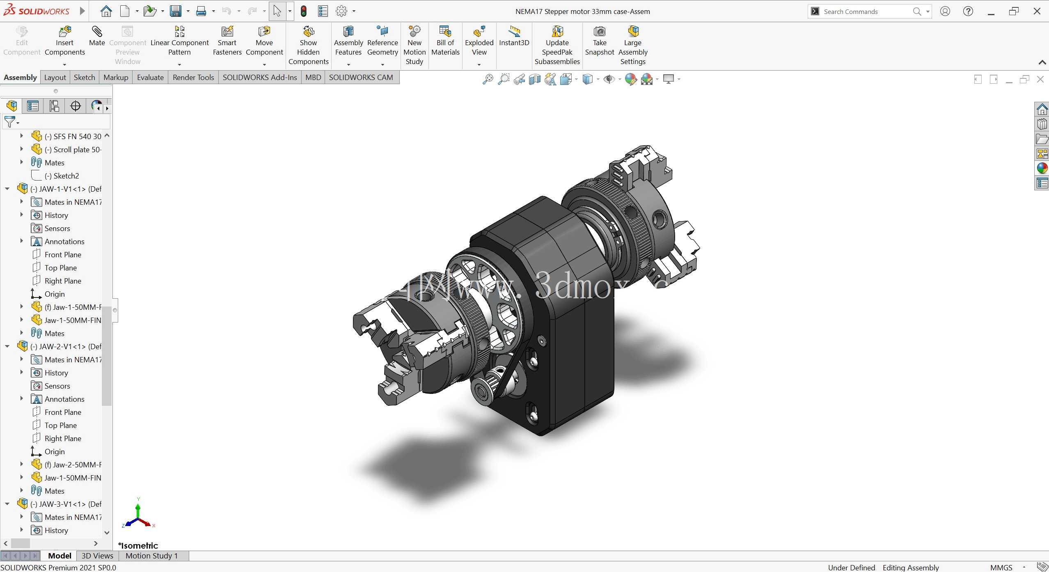Viewport: 1049px width, 572px height.
Task: Open ConfigurationManager tab icon
Action: click(54, 106)
